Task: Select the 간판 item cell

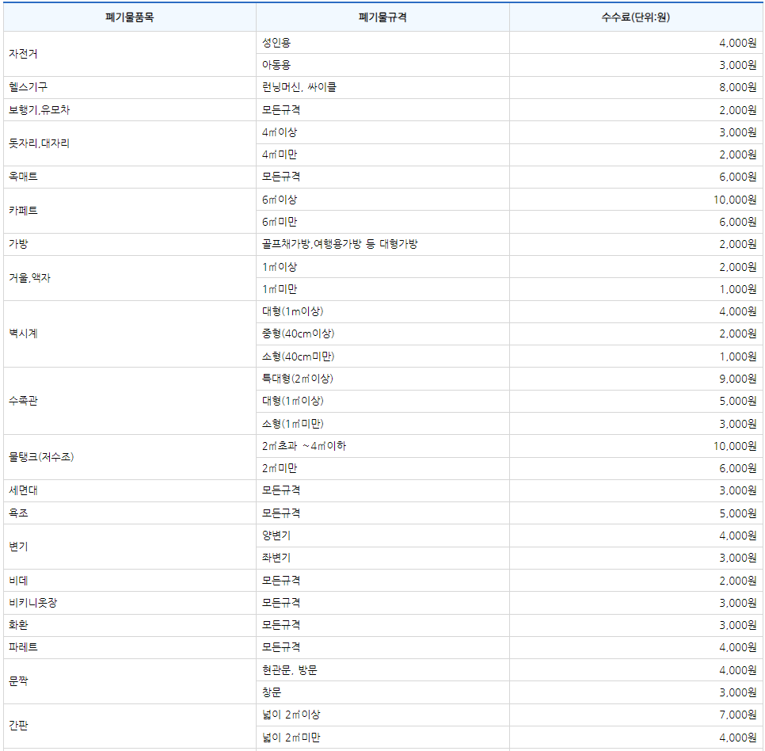Action: coord(130,726)
